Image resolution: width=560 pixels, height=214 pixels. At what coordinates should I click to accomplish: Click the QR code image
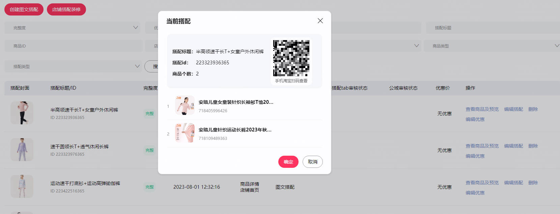291,58
